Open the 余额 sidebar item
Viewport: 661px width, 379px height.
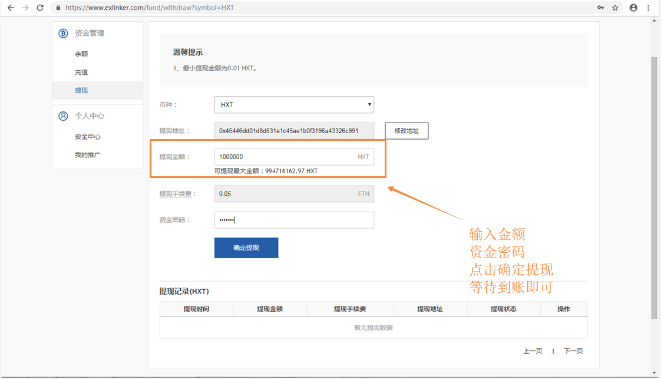pos(81,54)
